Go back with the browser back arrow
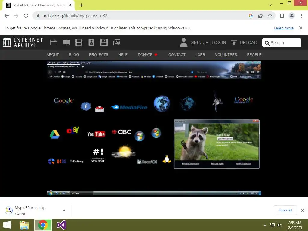This screenshot has height=231, width=308. pyautogui.click(x=7, y=16)
